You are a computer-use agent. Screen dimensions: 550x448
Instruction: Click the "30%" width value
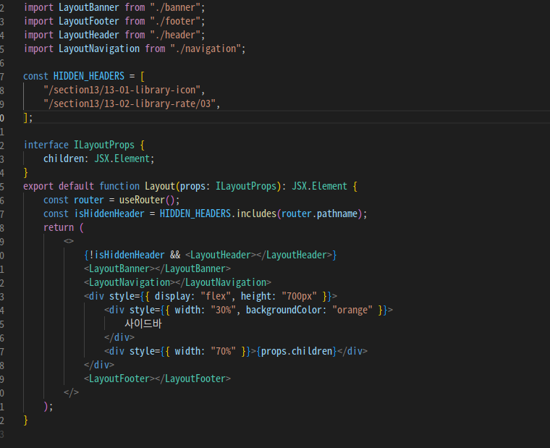point(224,310)
